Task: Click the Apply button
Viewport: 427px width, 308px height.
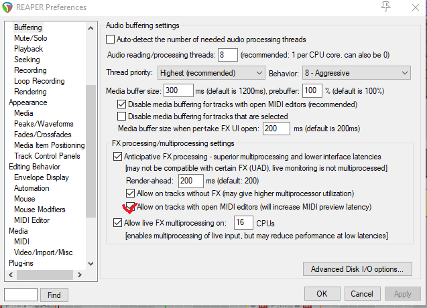Action: pyautogui.click(x=402, y=293)
